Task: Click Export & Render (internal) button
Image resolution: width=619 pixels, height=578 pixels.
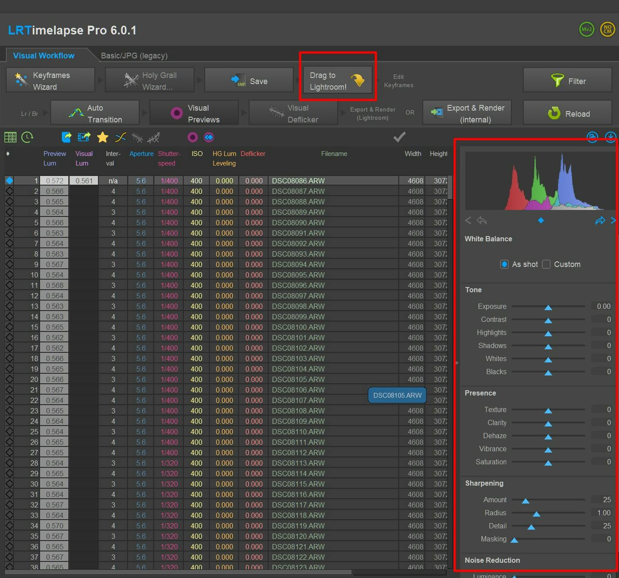Action: 467,113
